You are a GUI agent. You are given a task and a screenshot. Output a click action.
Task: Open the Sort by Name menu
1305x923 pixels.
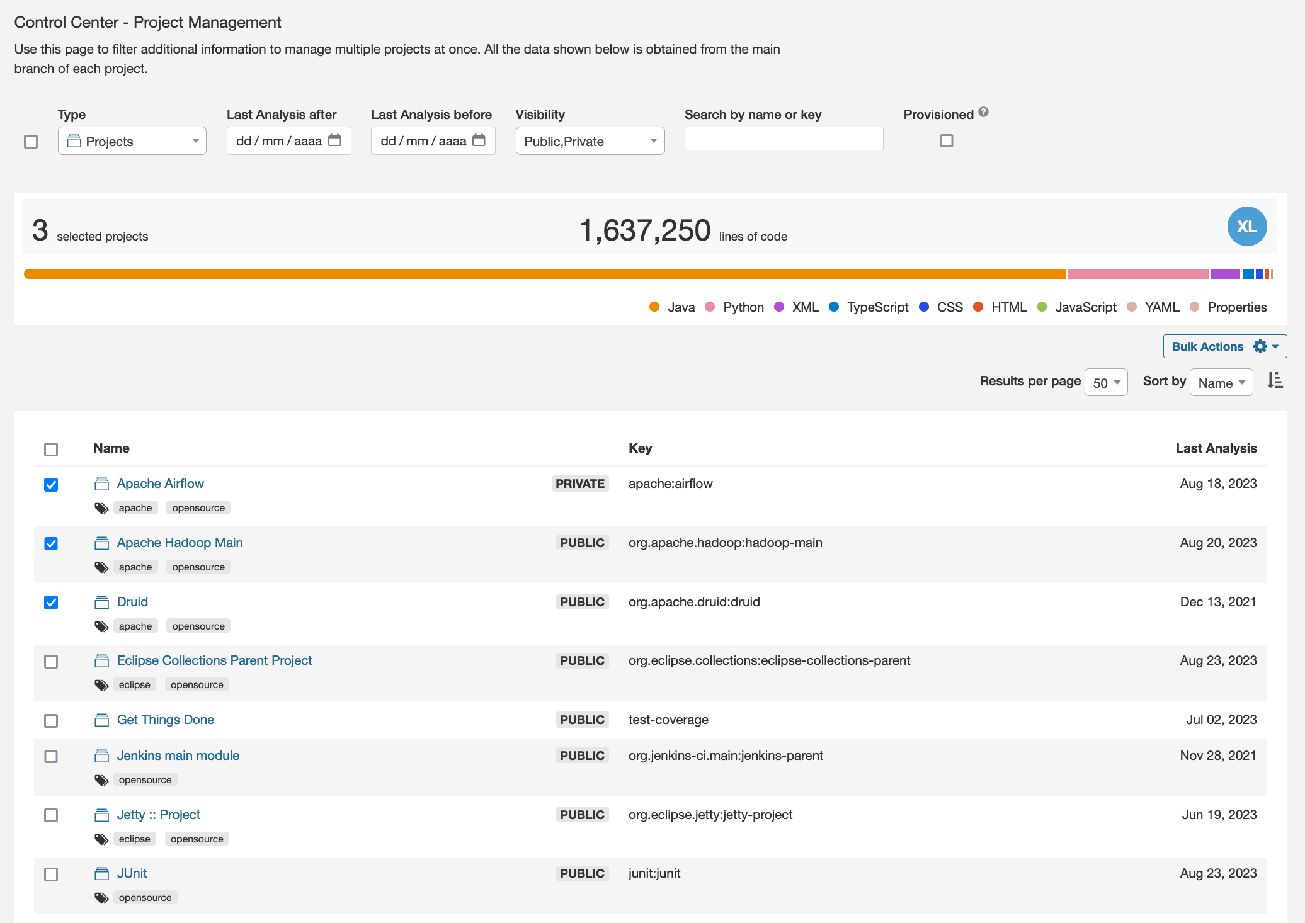coord(1221,383)
